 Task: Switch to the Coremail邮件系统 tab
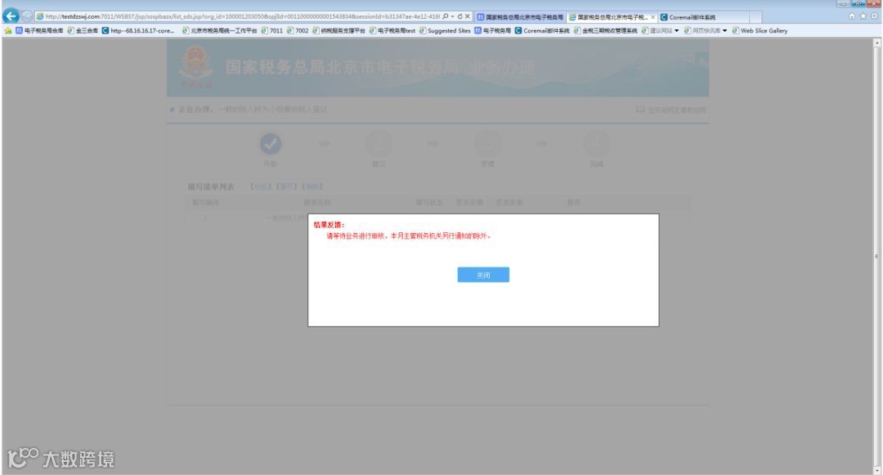[703, 17]
